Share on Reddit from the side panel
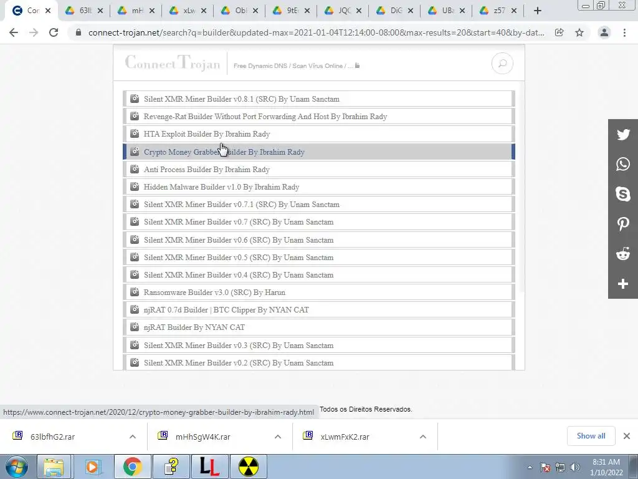638x479 pixels. click(x=623, y=254)
